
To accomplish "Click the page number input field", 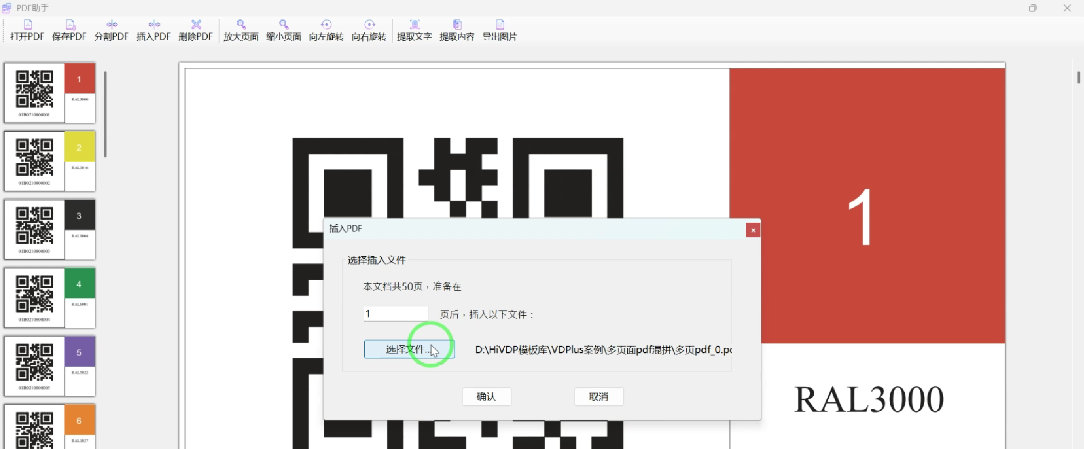I will click(396, 314).
